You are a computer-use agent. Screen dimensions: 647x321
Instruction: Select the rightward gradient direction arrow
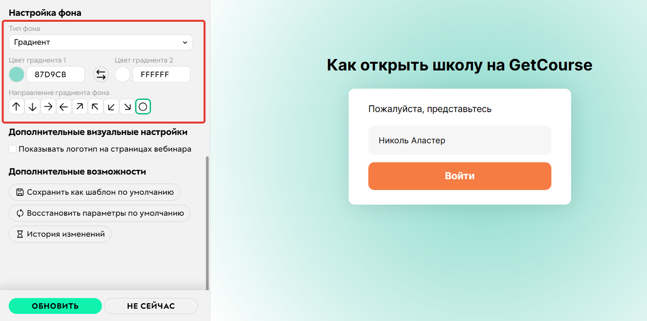[x=48, y=107]
